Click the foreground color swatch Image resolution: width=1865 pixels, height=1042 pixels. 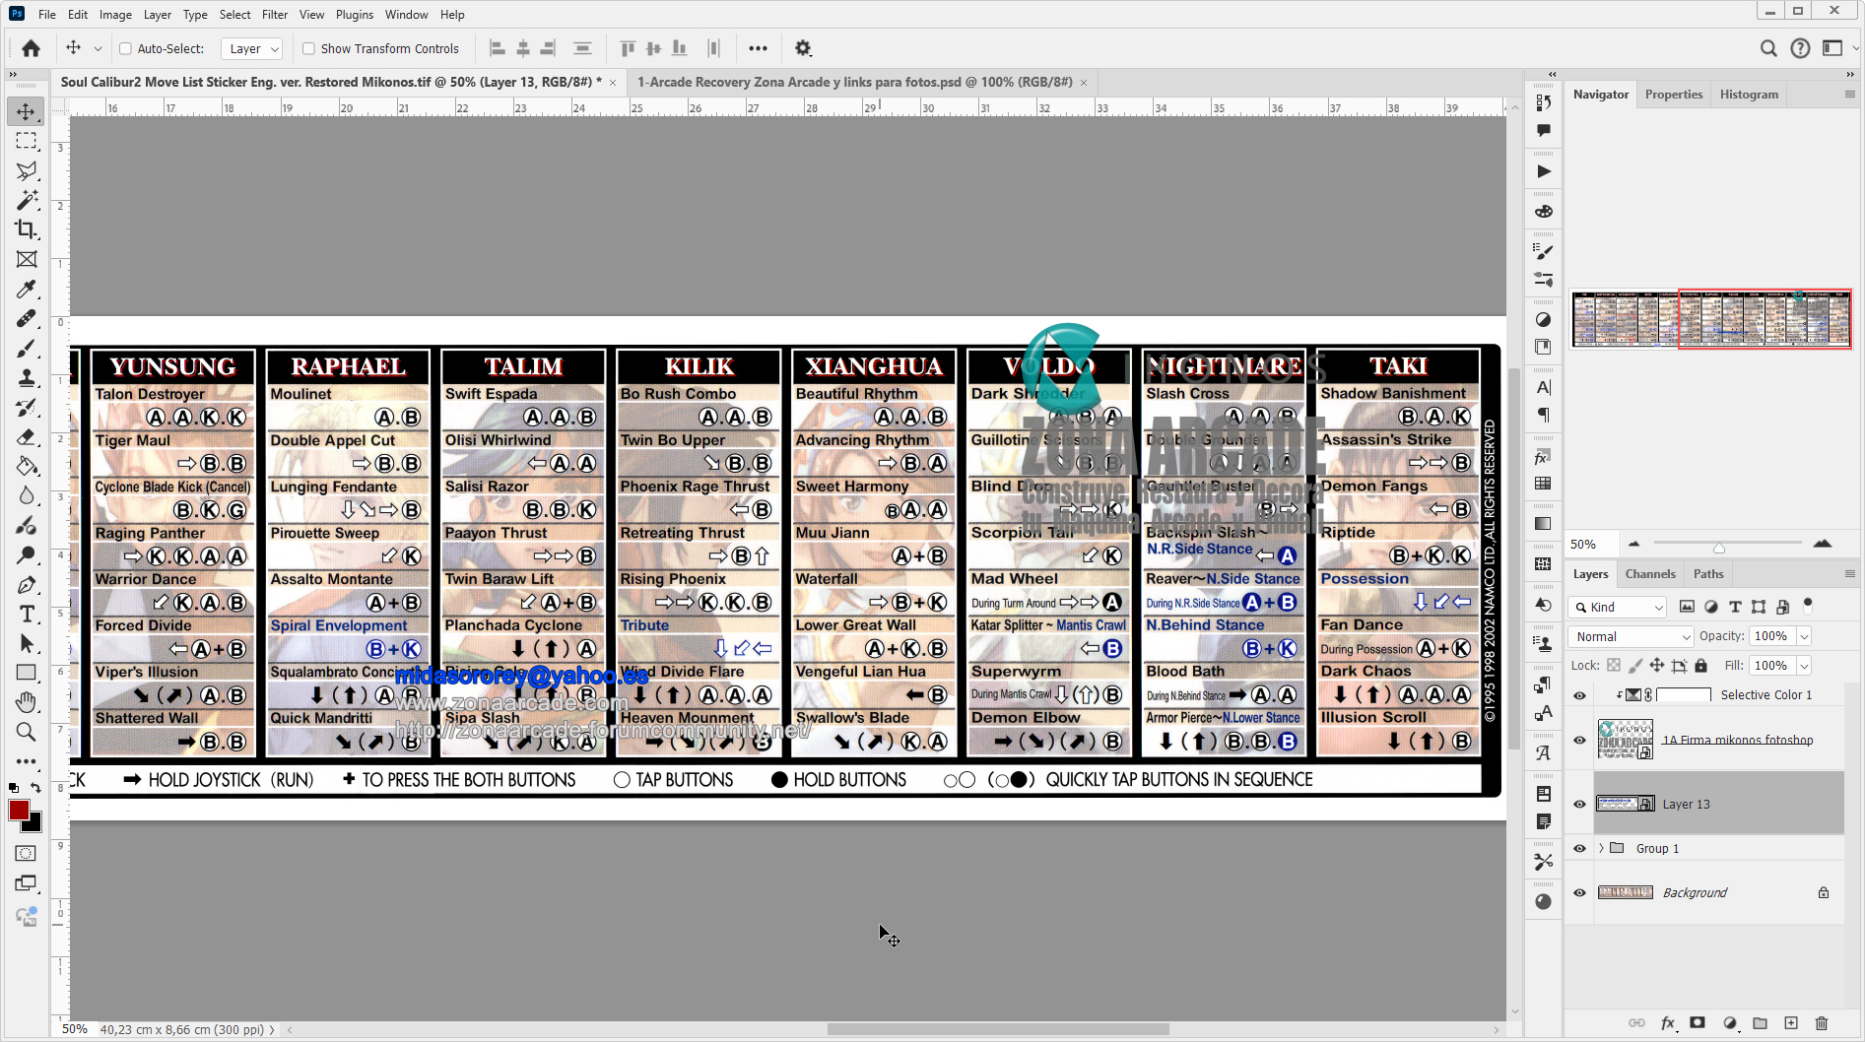19,810
